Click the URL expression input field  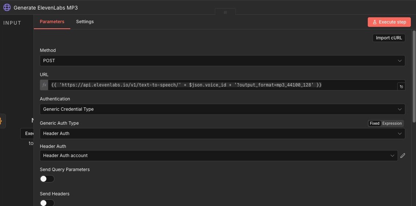pyautogui.click(x=222, y=85)
